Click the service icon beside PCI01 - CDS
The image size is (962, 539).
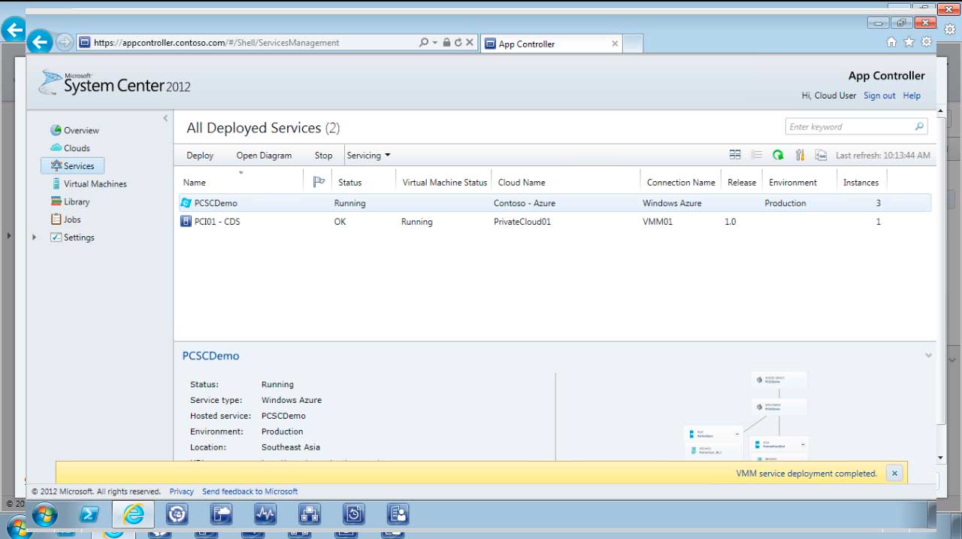tap(186, 222)
